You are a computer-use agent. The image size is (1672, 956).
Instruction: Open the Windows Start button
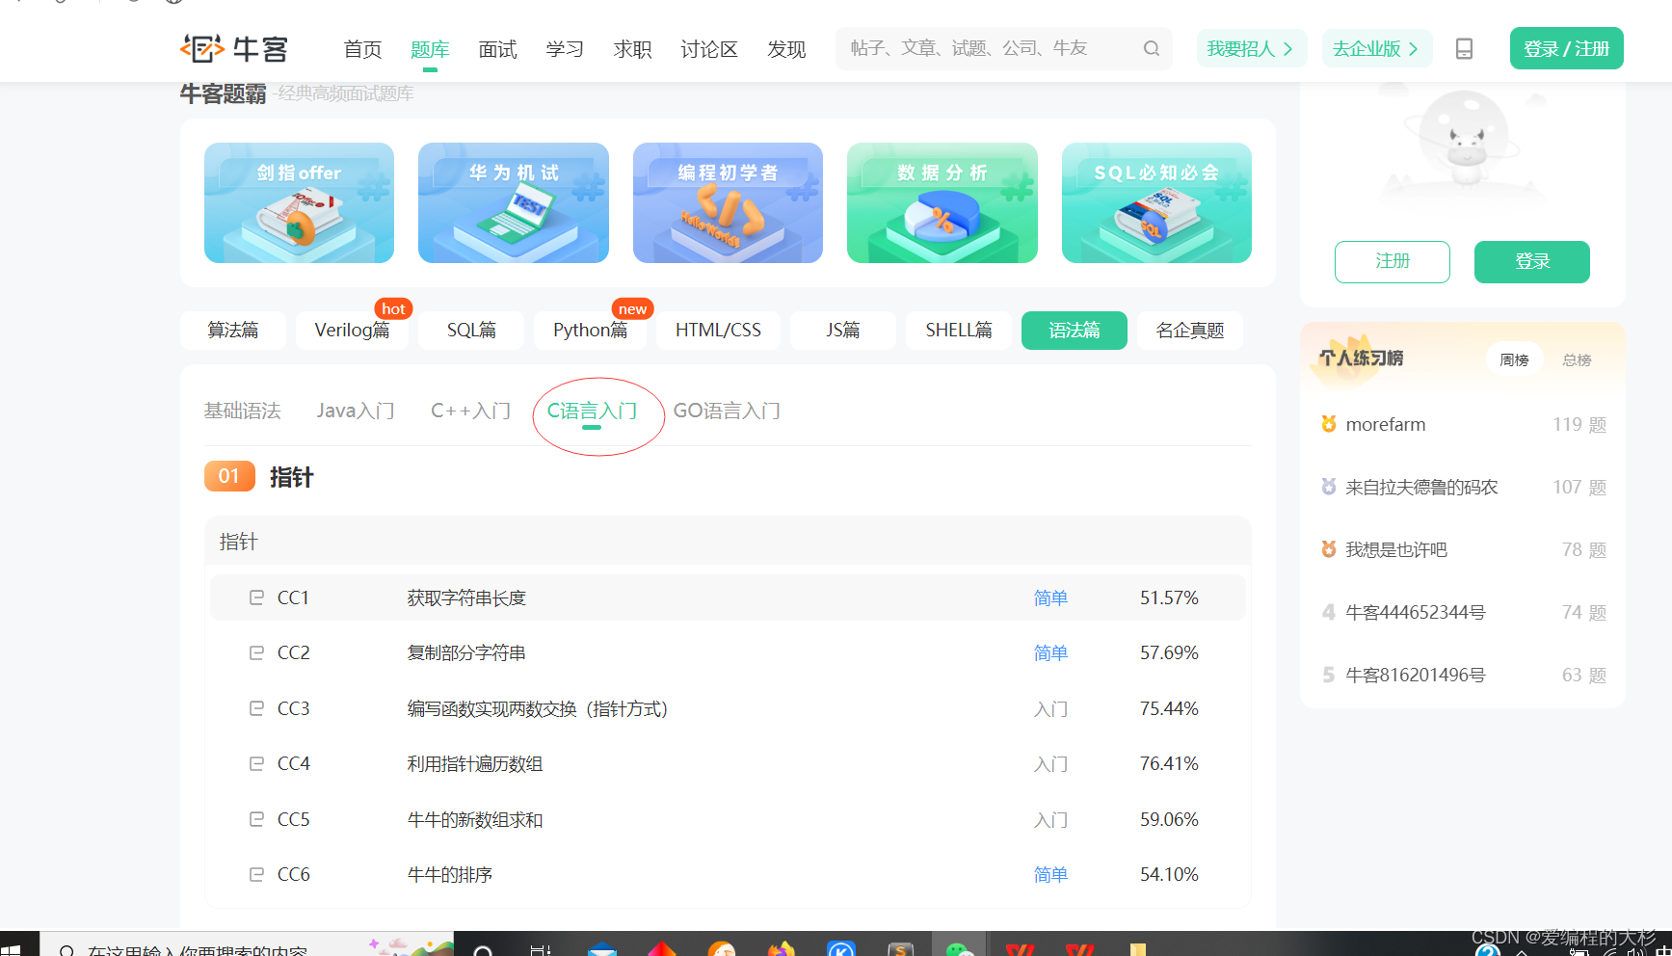[x=12, y=948]
